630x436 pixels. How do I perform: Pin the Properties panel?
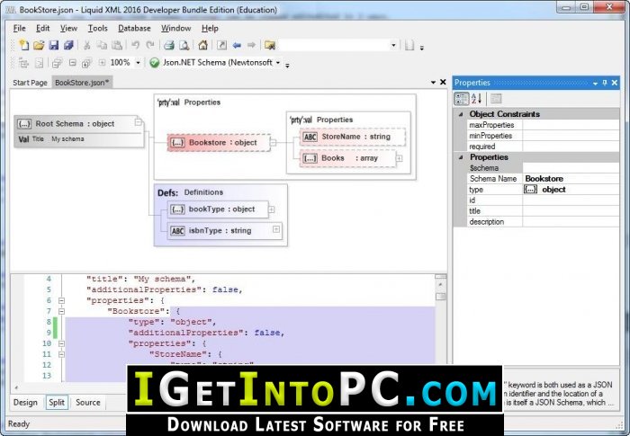pos(605,83)
